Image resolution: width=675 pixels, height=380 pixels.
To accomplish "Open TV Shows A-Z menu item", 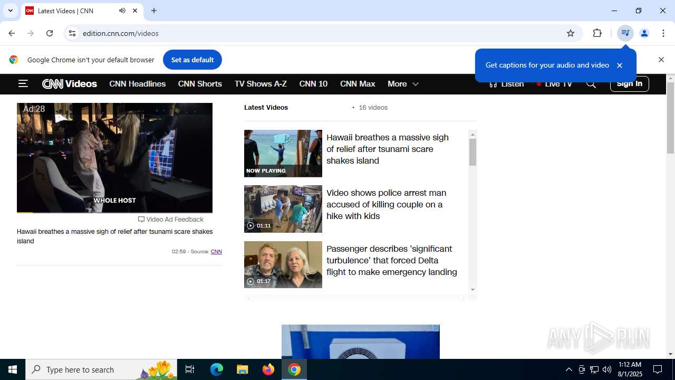I will point(261,84).
